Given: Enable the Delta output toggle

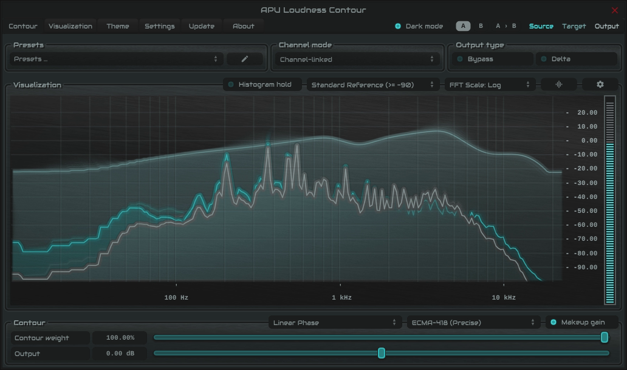Looking at the screenshot, I should [576, 59].
